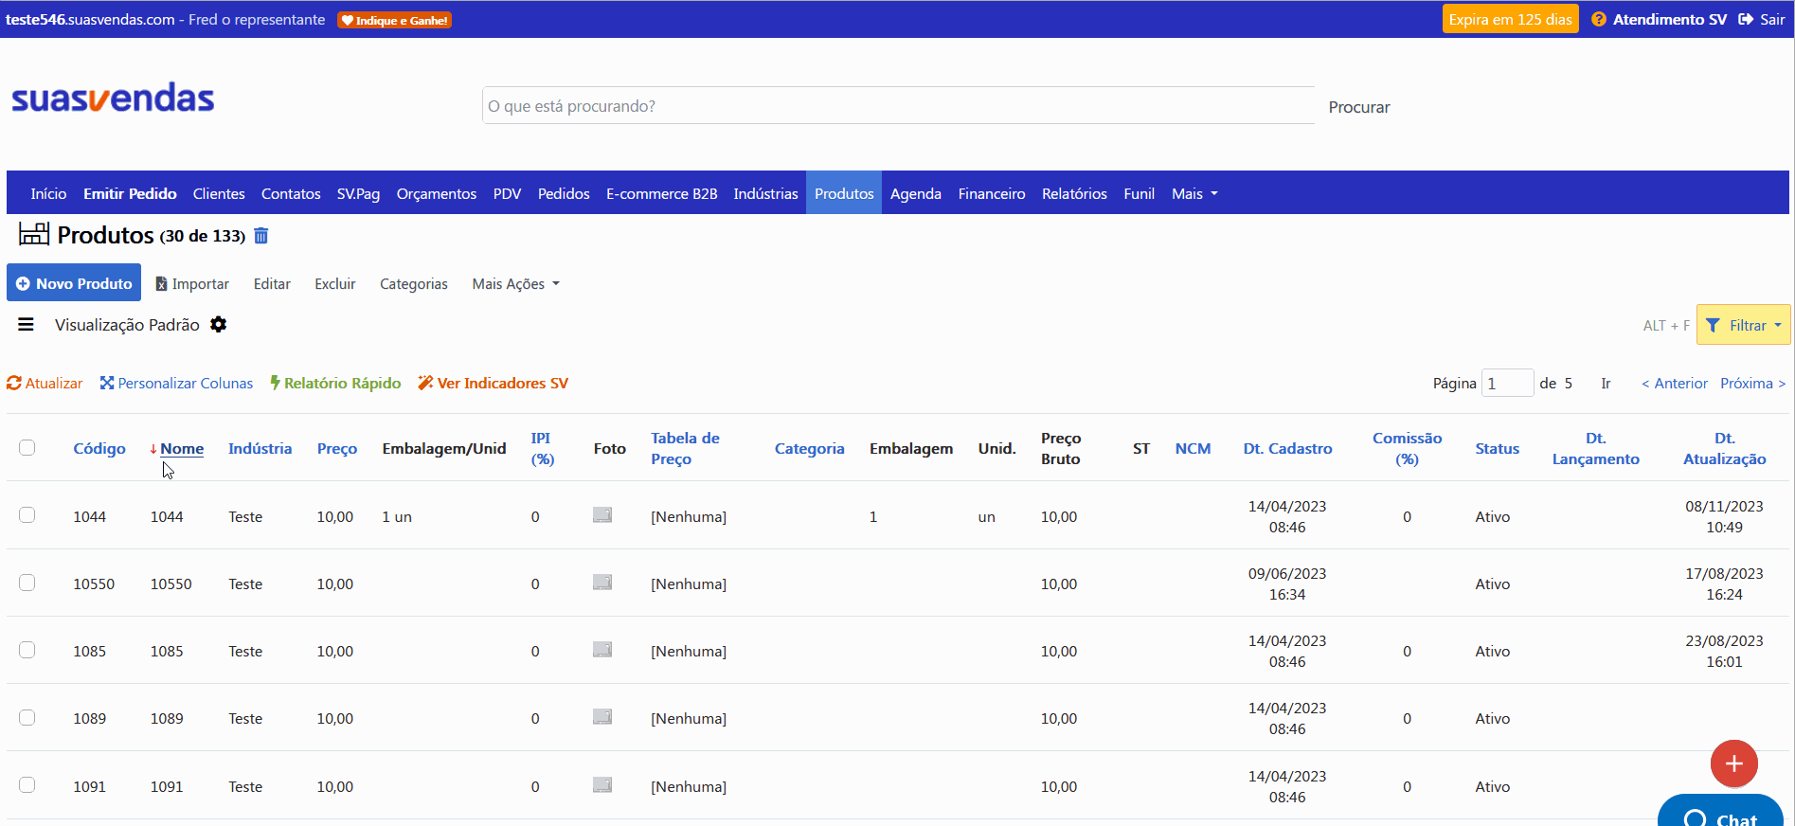Sort by the Categoria column header
1795x826 pixels.
(x=809, y=449)
